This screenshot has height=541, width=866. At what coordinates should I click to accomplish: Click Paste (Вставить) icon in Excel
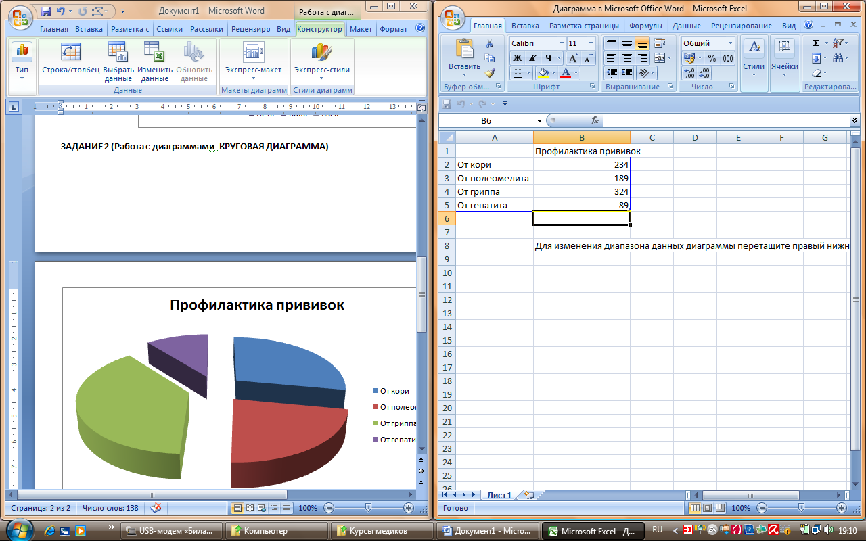pyautogui.click(x=464, y=49)
